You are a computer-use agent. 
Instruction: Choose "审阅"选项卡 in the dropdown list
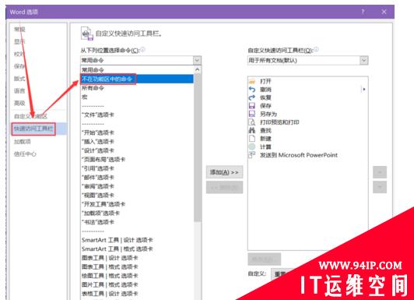click(137, 186)
